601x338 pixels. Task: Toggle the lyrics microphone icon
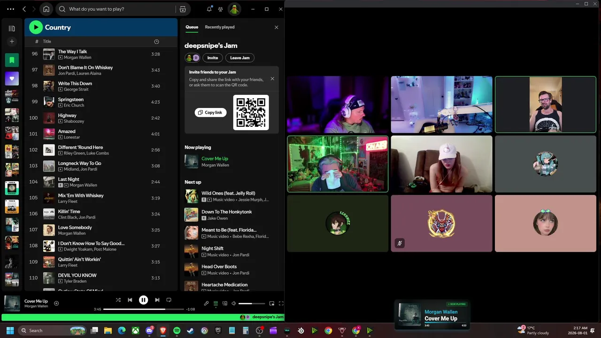206,303
